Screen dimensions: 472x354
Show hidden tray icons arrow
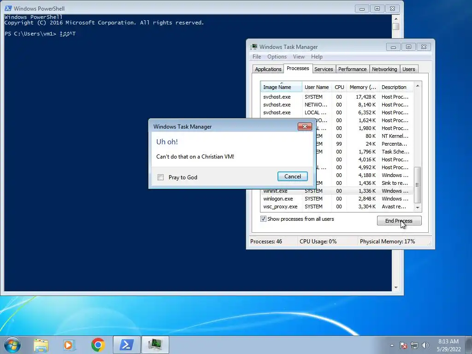pos(392,345)
